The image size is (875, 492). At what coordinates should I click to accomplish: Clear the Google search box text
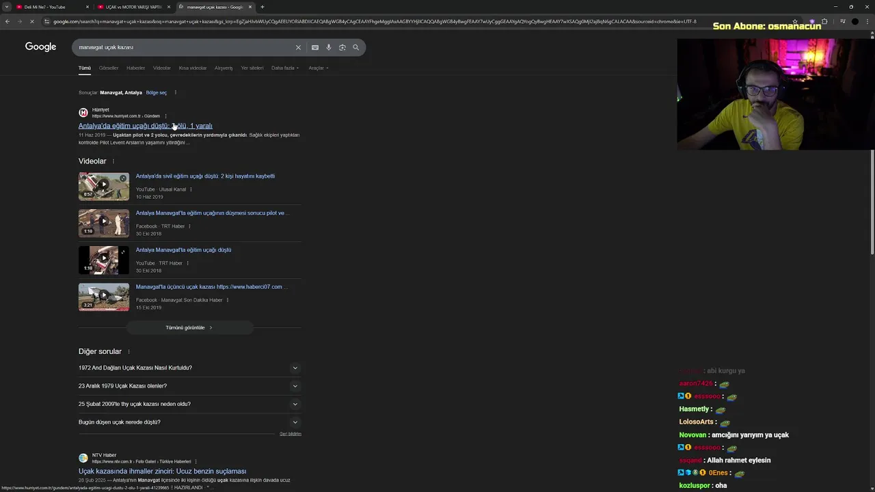[x=298, y=47]
